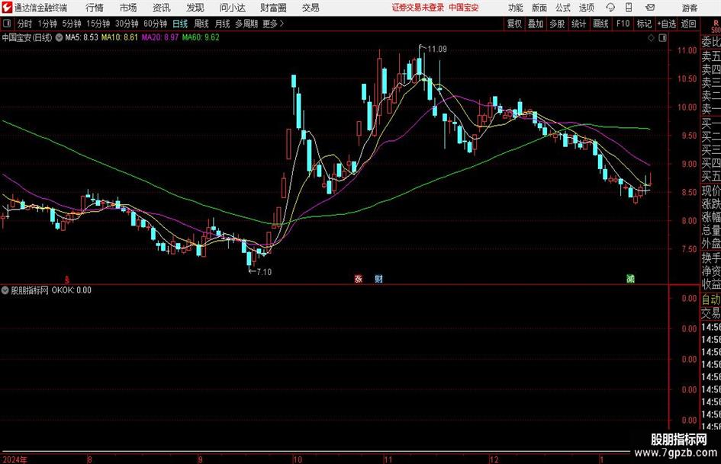
Task: Expand the main chart indicator dropdown arrow
Action: [59, 37]
